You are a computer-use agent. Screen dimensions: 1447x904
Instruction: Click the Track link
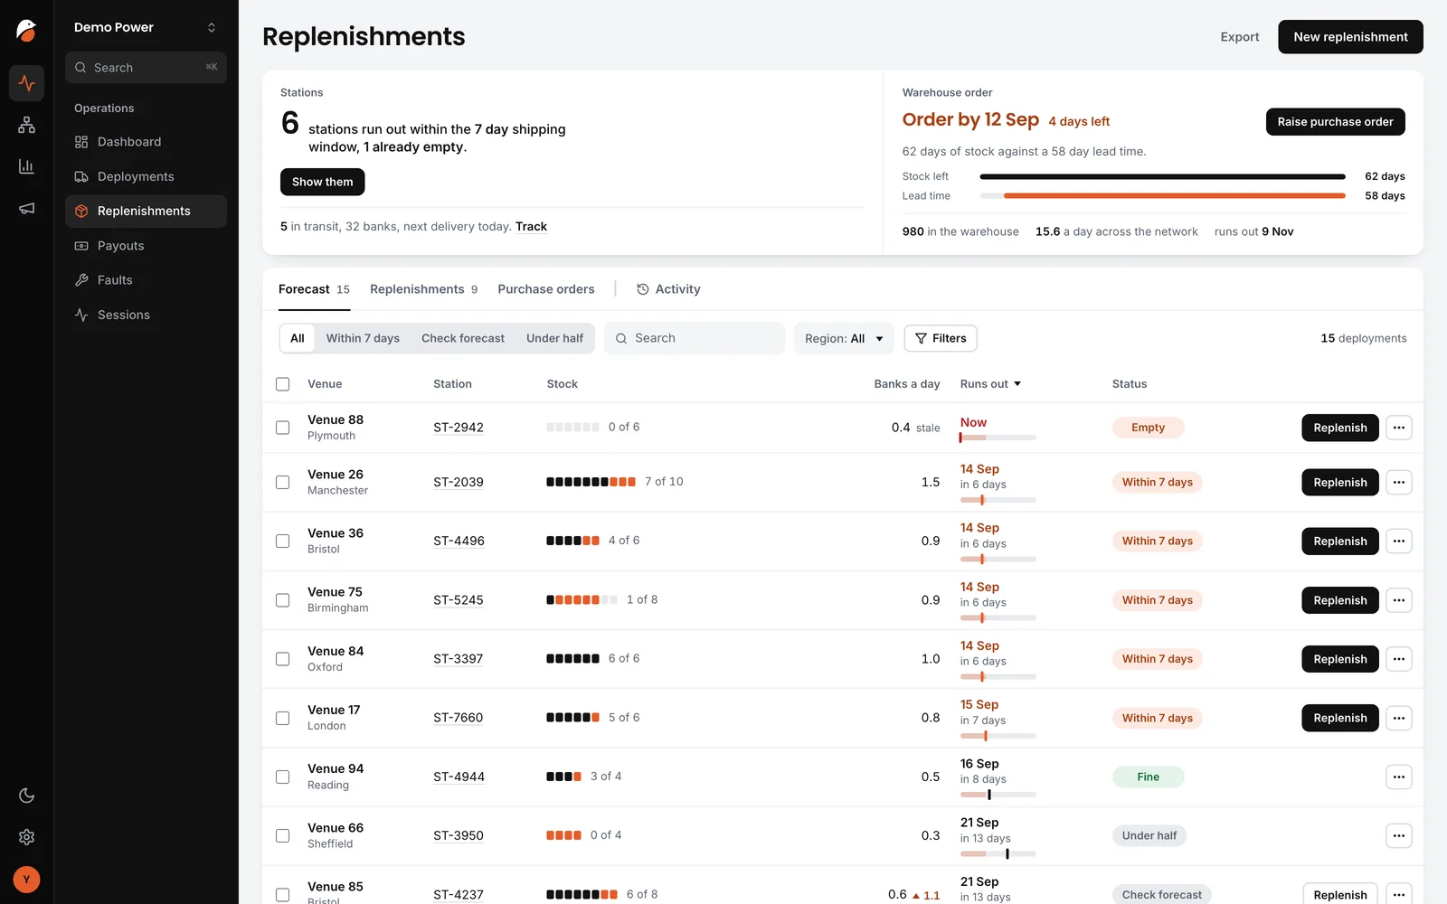pos(531,227)
